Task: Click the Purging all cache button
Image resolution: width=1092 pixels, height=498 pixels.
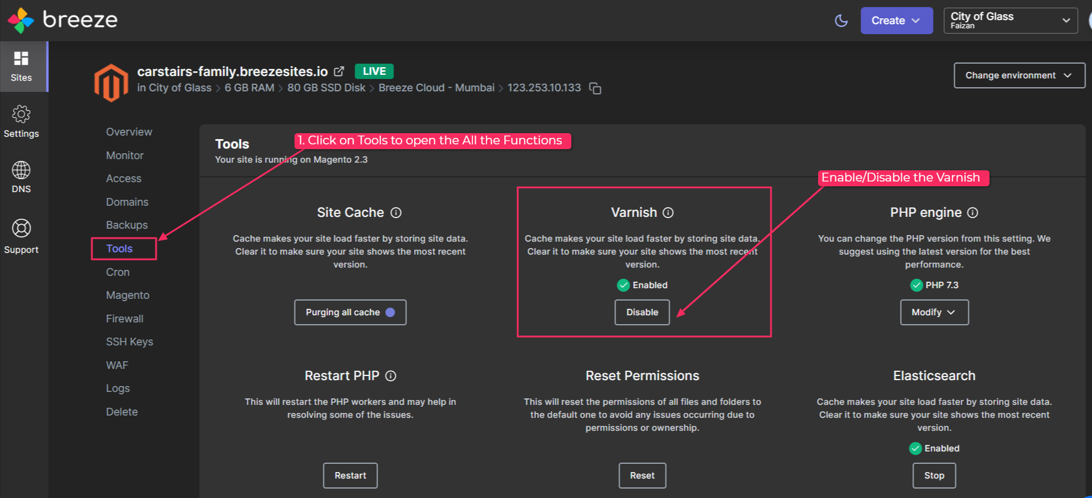Action: coord(350,312)
